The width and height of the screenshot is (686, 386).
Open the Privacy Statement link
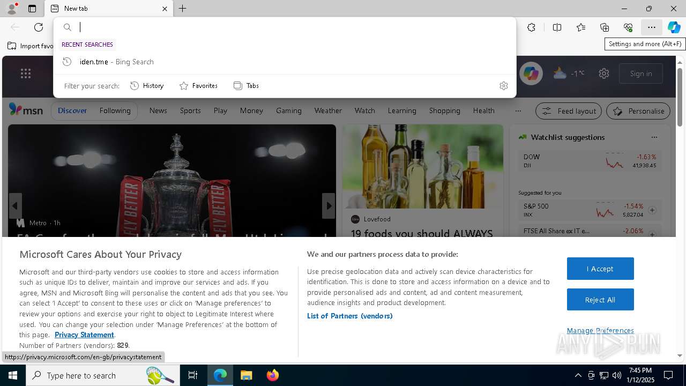84,335
